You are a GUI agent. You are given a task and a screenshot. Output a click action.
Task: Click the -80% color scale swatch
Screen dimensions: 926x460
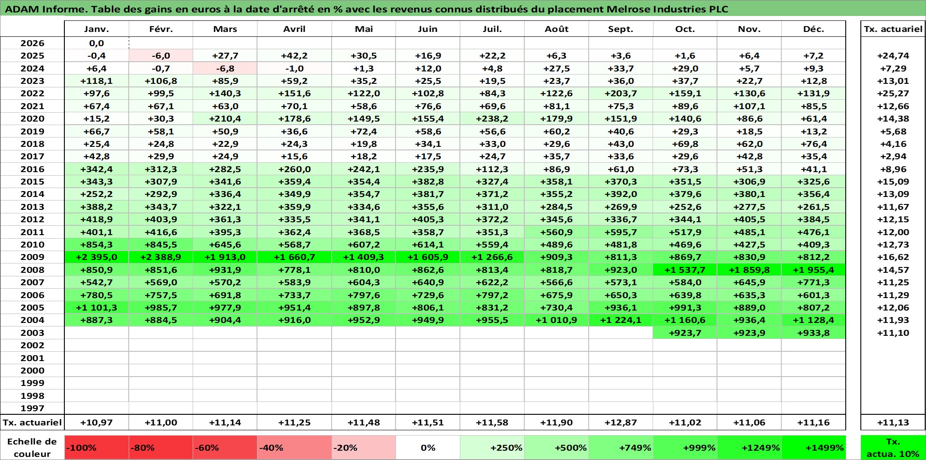[x=161, y=448]
